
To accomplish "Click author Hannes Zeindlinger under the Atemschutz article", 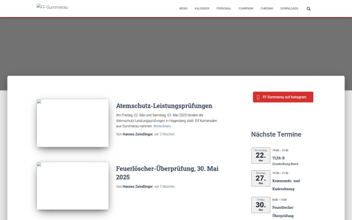I will 138,134.
